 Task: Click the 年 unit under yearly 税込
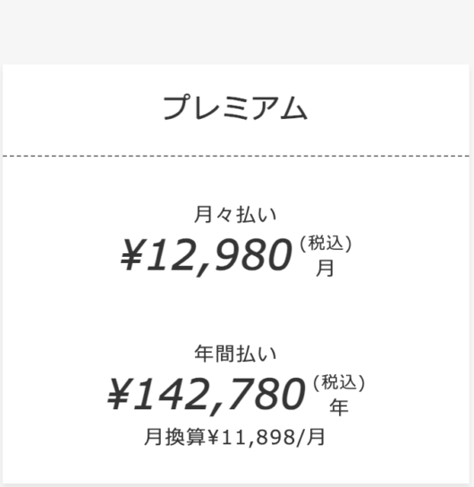339,407
